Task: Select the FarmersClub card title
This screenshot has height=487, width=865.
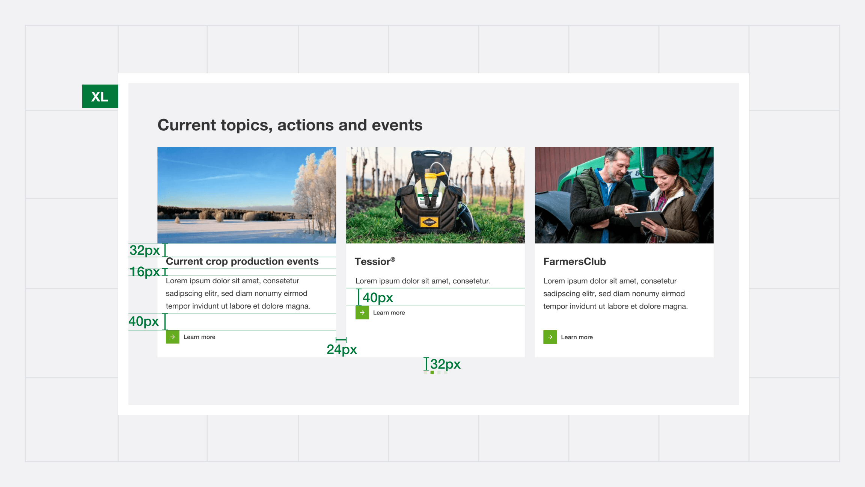Action: coord(575,262)
